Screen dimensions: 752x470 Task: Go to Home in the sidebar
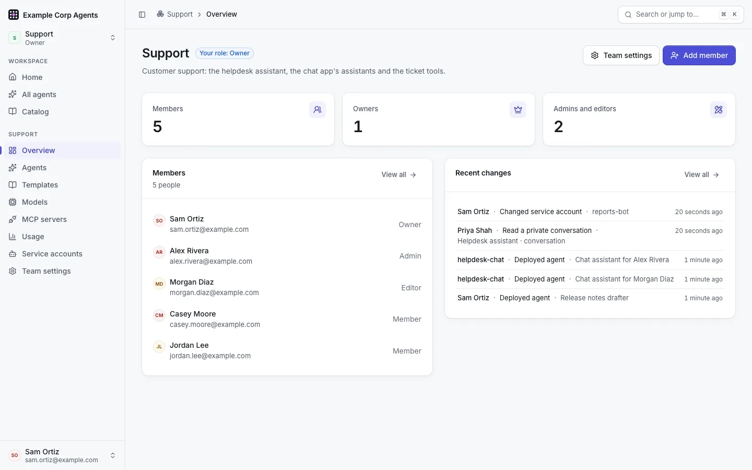click(63, 77)
